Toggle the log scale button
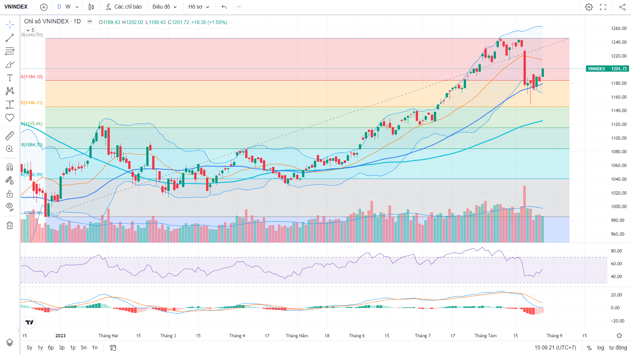631x355 pixels. pos(600,348)
